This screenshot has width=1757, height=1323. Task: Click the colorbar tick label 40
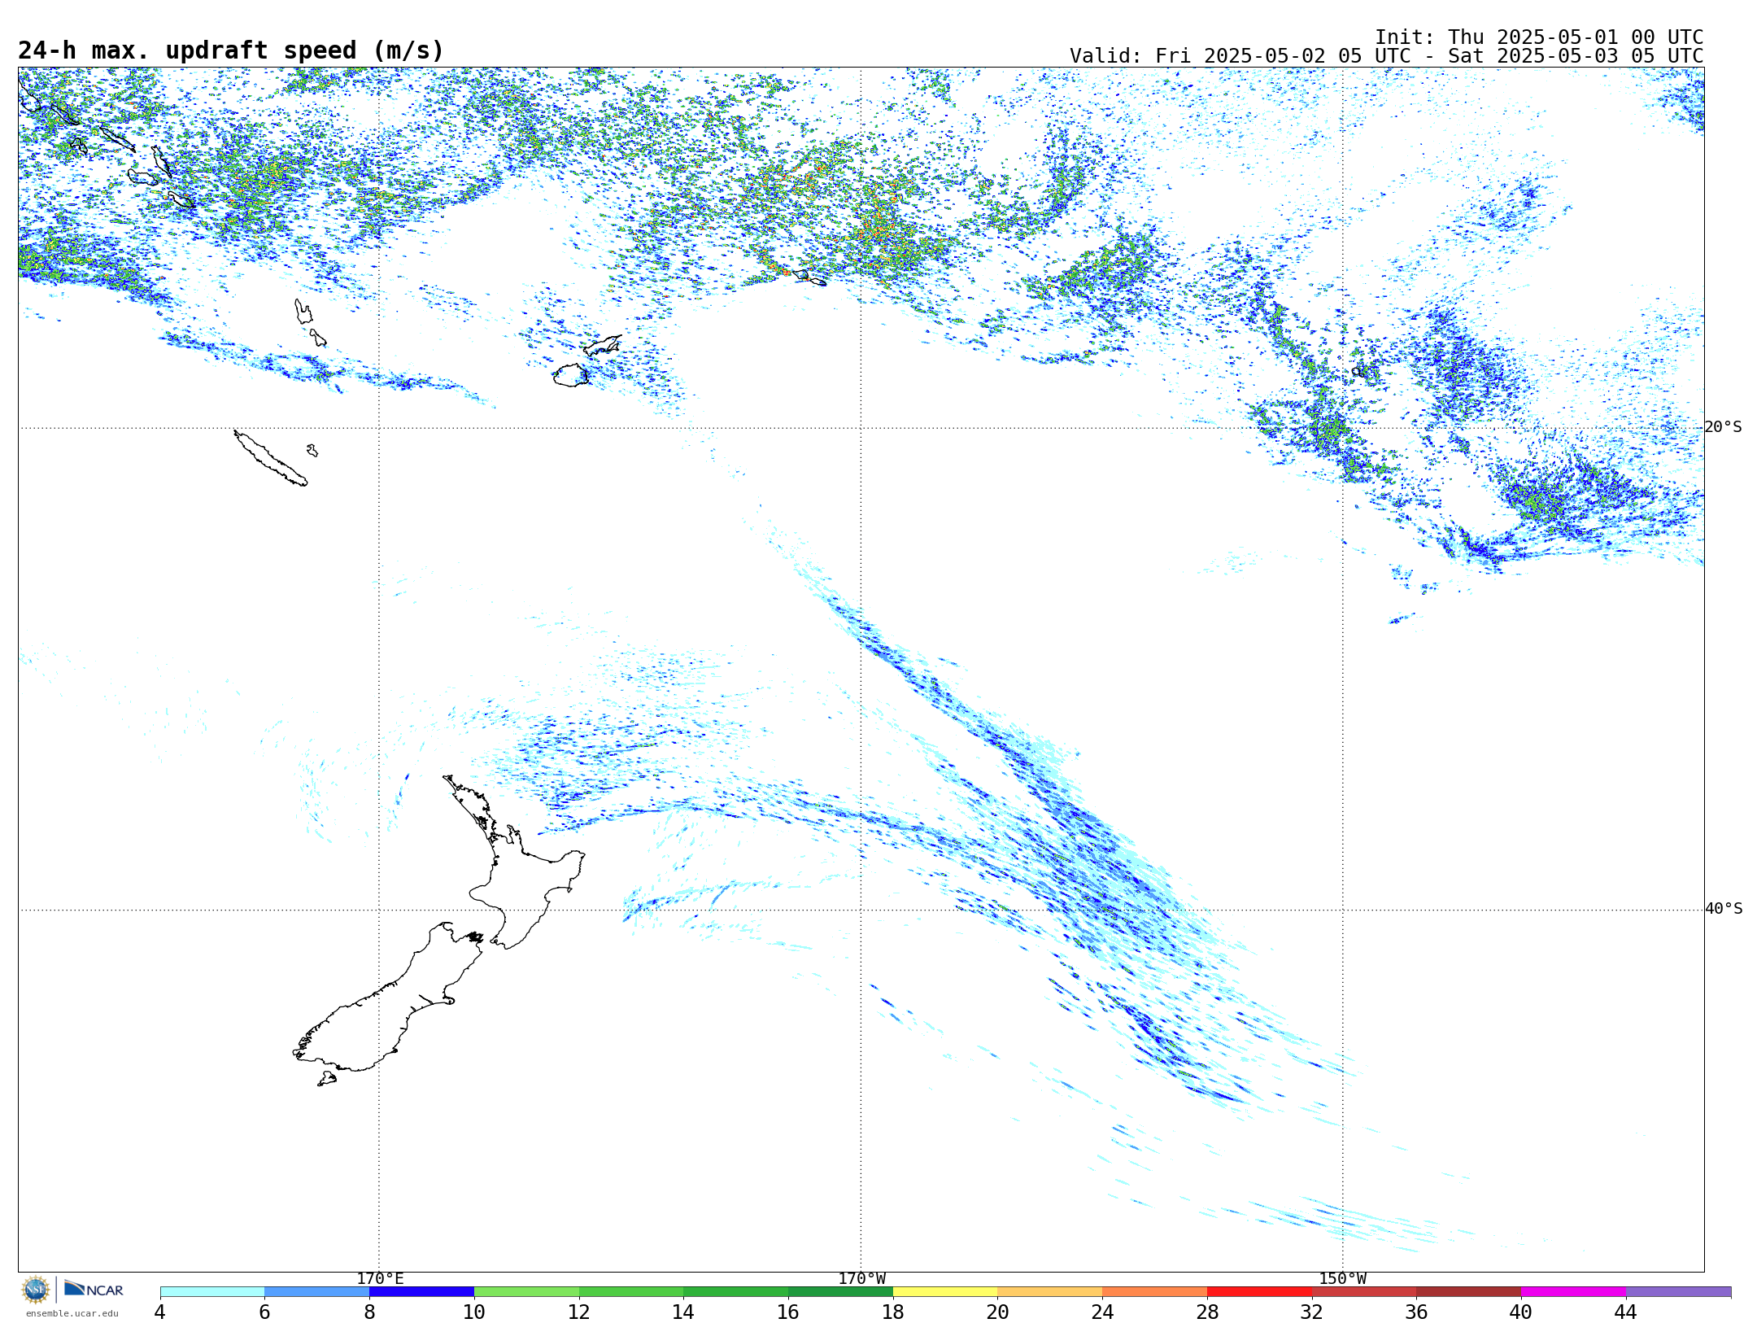(x=1521, y=1312)
